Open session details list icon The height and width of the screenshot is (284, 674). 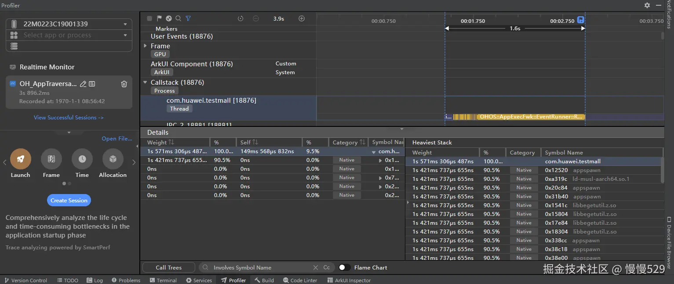(x=92, y=84)
